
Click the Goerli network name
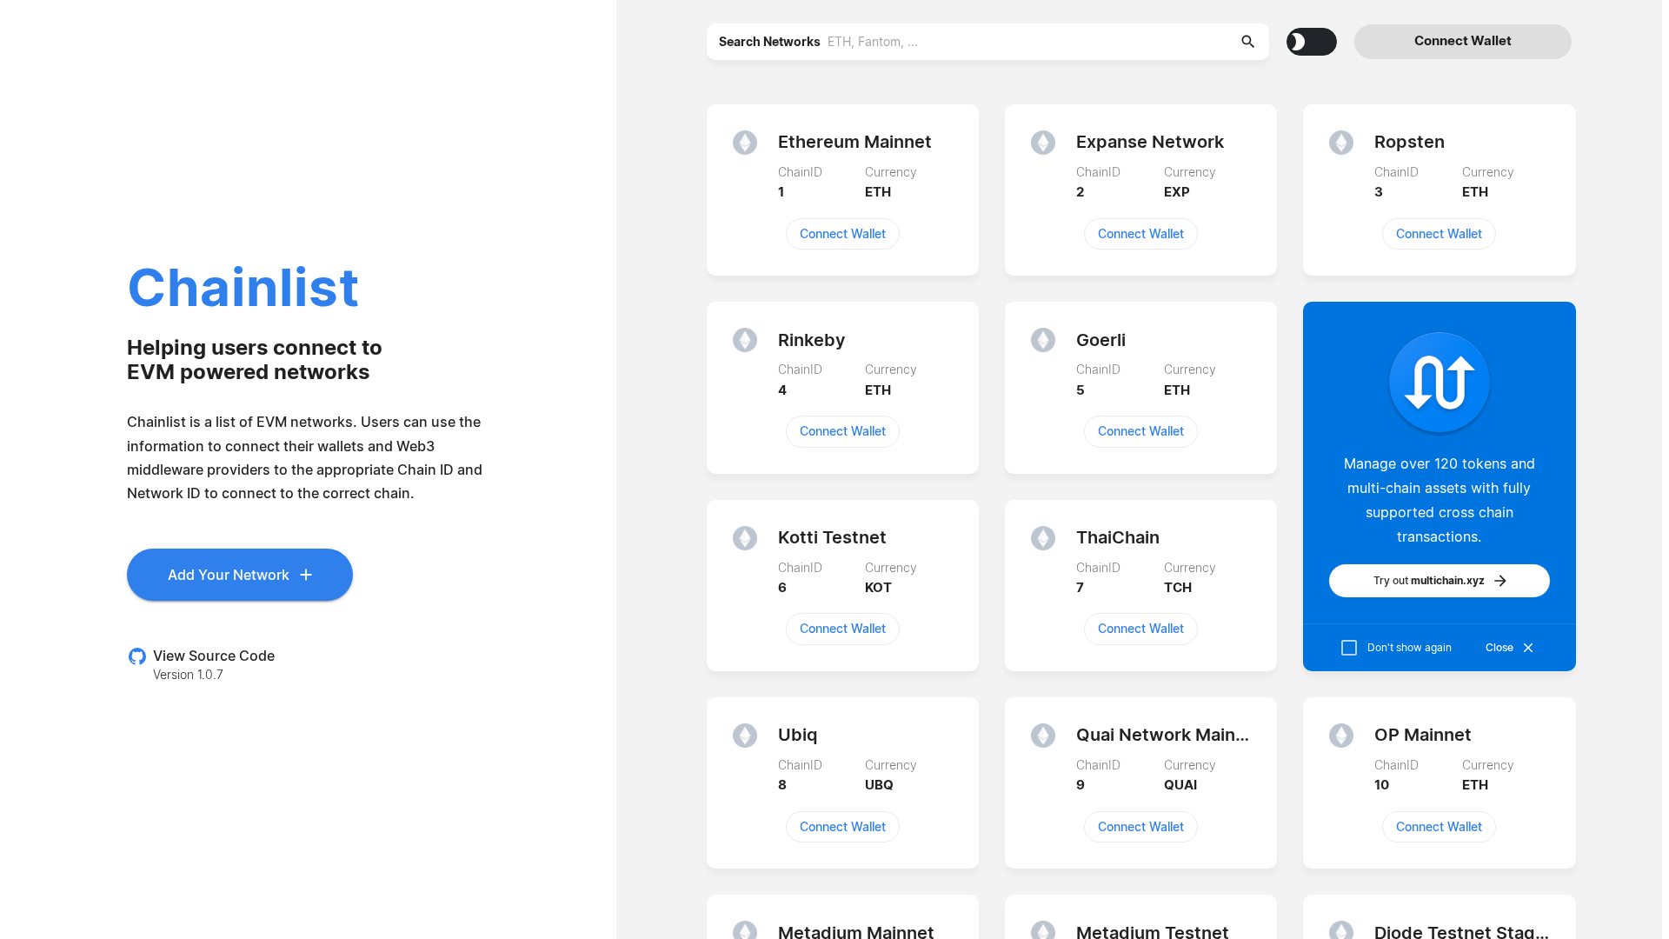point(1100,340)
